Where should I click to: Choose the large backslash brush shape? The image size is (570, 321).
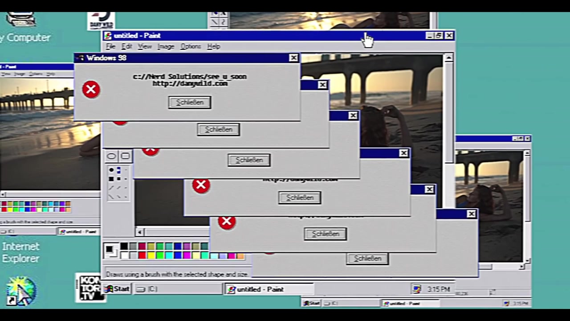(111, 196)
